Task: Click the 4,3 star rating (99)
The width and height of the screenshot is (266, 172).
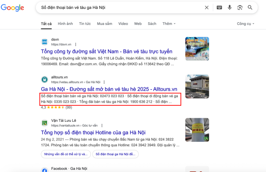Action: coord(56,108)
